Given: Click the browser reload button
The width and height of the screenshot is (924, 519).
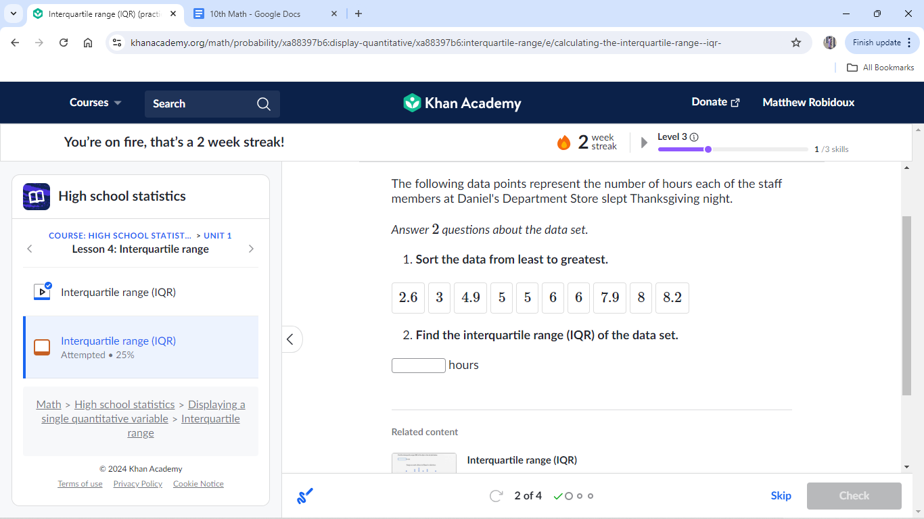Looking at the screenshot, I should pos(64,43).
